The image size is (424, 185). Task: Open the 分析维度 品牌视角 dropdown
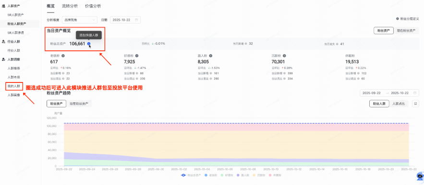click(80, 20)
